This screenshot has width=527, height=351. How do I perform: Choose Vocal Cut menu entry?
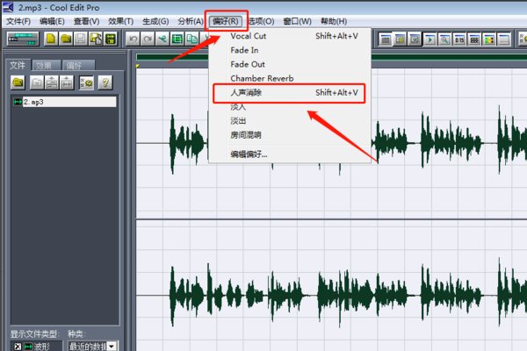tap(249, 36)
